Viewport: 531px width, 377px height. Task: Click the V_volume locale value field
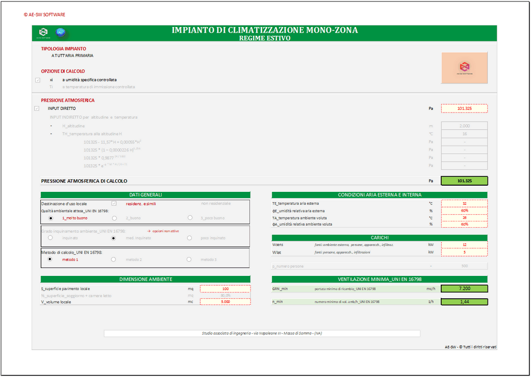coord(225,301)
